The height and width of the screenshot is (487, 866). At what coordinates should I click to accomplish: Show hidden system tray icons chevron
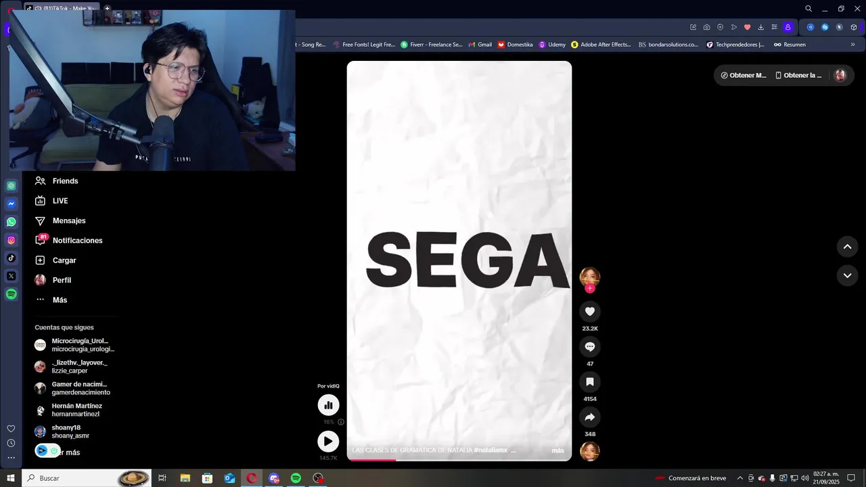point(739,478)
